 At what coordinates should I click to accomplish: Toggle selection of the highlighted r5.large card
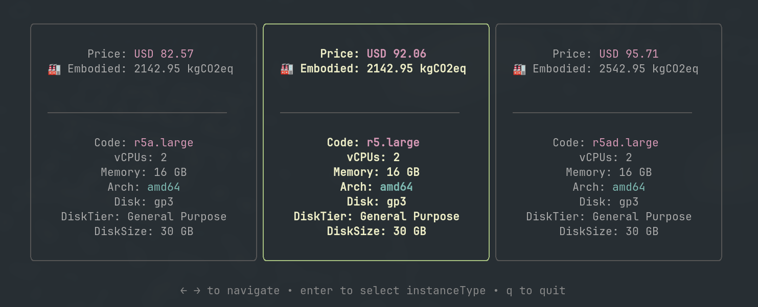pyautogui.click(x=376, y=142)
